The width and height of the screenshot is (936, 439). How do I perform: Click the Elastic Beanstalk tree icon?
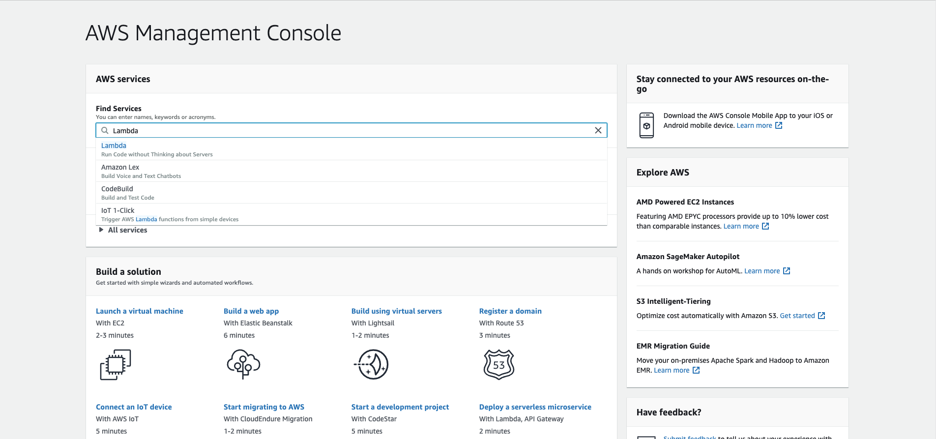point(243,364)
